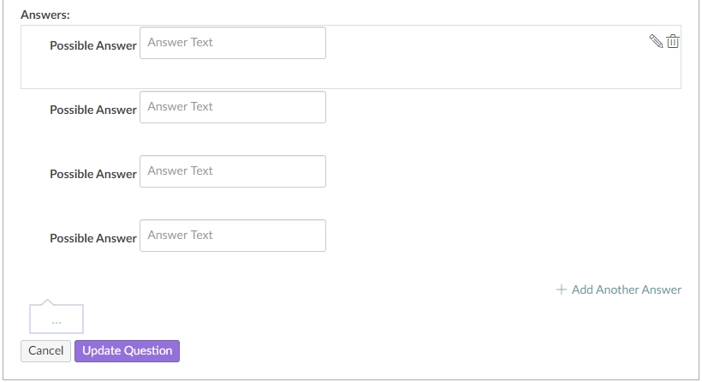
Task: Focus the first Answer Text field
Action: tap(232, 43)
